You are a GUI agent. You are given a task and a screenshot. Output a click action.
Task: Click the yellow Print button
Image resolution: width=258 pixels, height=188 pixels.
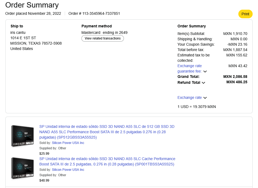[245, 14]
